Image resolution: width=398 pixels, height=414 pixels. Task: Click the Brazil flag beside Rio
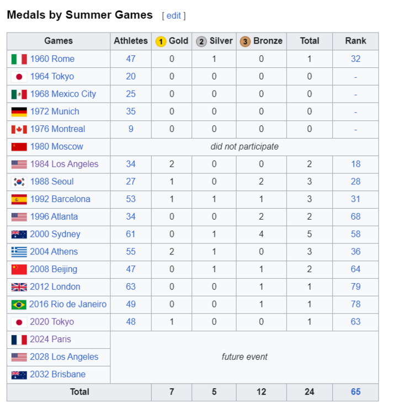point(19,305)
